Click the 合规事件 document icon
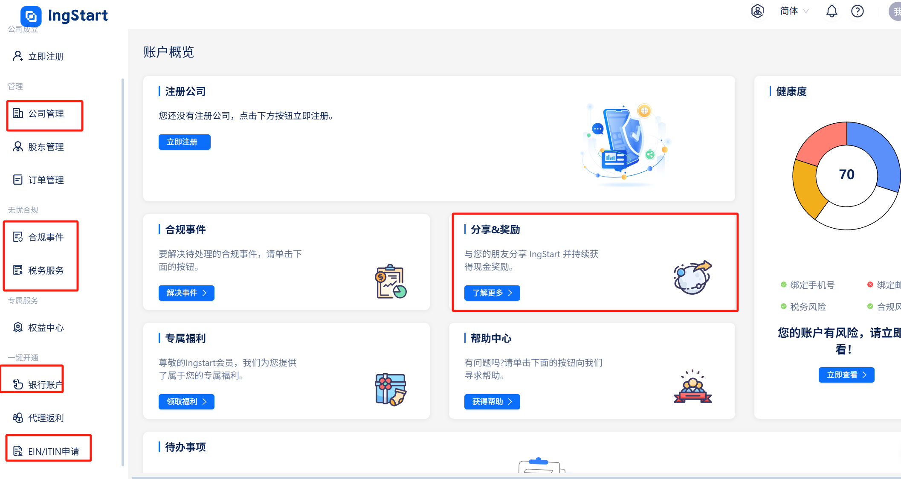This screenshot has height=479, width=901. (17, 237)
